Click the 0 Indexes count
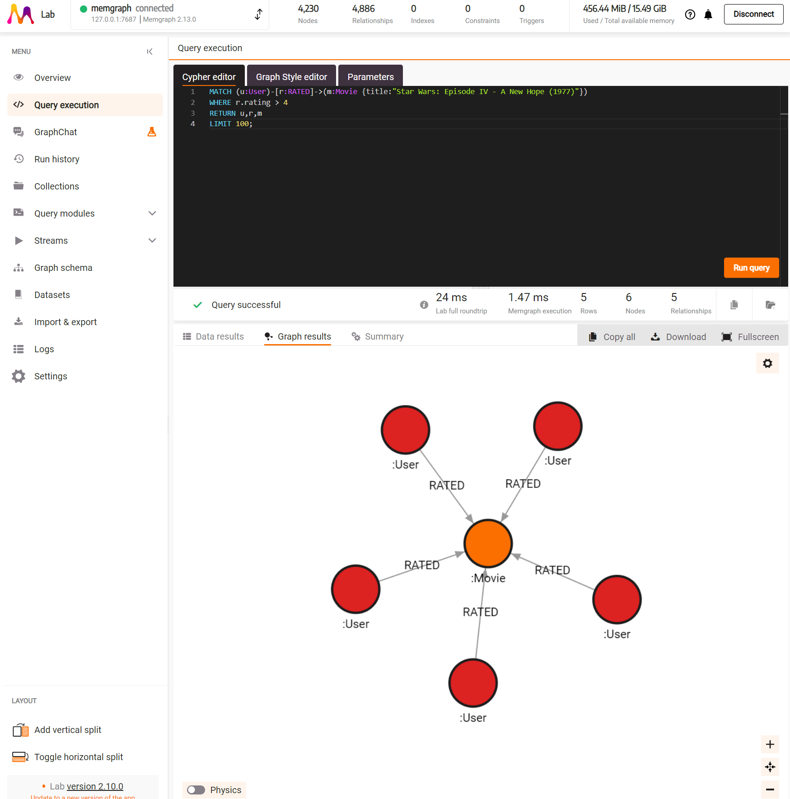Viewport: 790px width, 799px height. pos(422,14)
